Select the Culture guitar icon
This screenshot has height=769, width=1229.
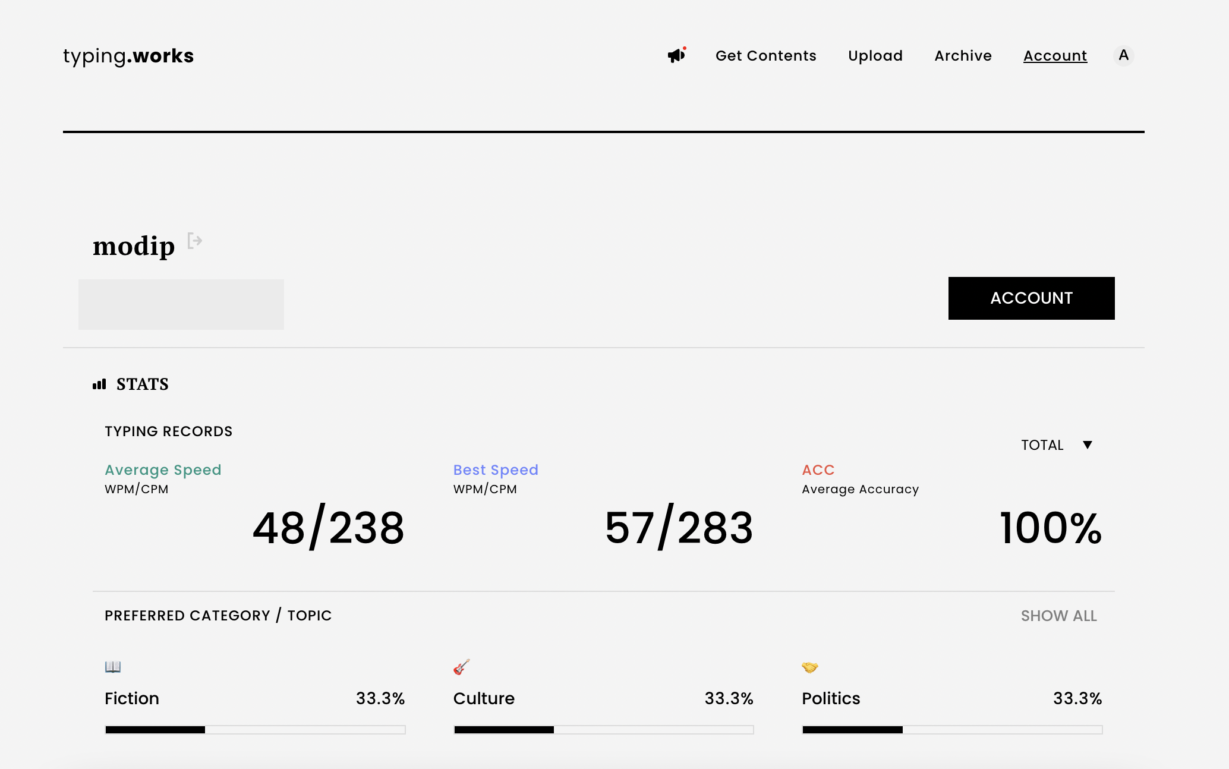point(462,667)
